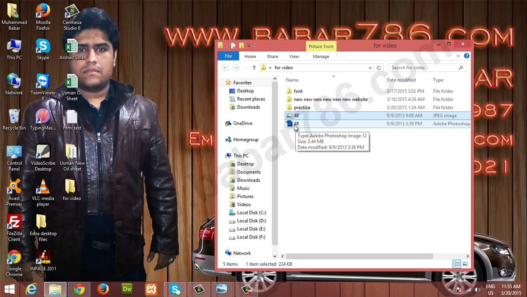Viewport: 527px width, 297px height.
Task: Click the New folder quick access icon
Action: (241, 45)
